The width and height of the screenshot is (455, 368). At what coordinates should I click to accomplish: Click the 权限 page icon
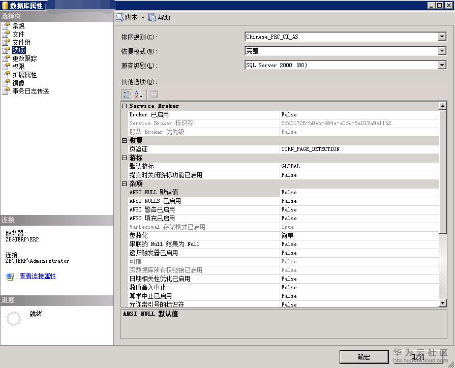(x=6, y=67)
